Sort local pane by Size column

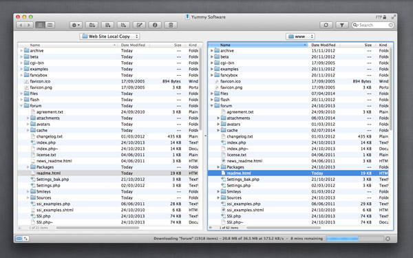tap(167, 45)
